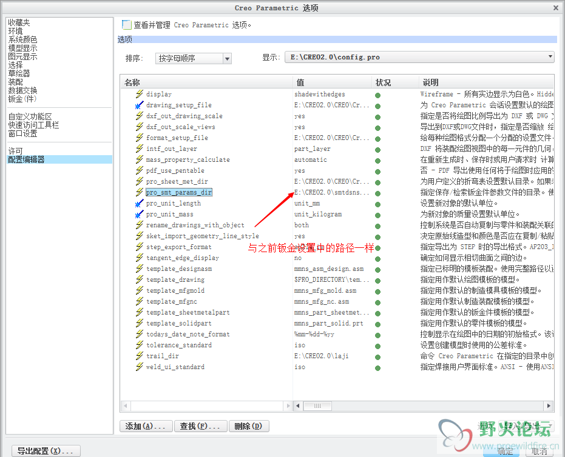Click value E:\CREO2.0\laji of trail_dir
Viewport: 565px width, 457px height.
point(322,356)
